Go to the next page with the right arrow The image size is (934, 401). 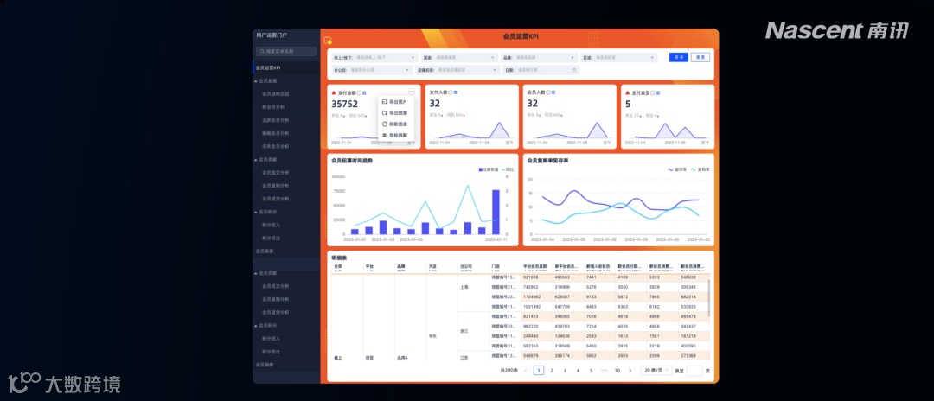(630, 371)
